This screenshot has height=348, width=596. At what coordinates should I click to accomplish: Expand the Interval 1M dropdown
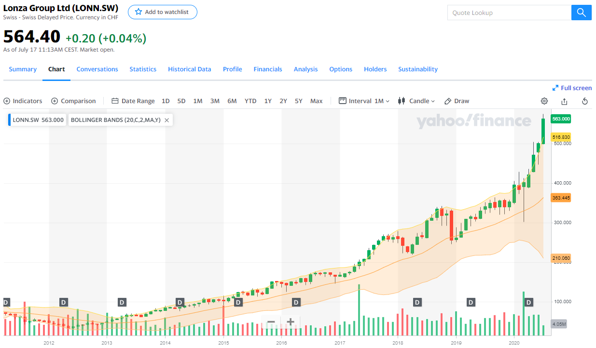point(364,101)
